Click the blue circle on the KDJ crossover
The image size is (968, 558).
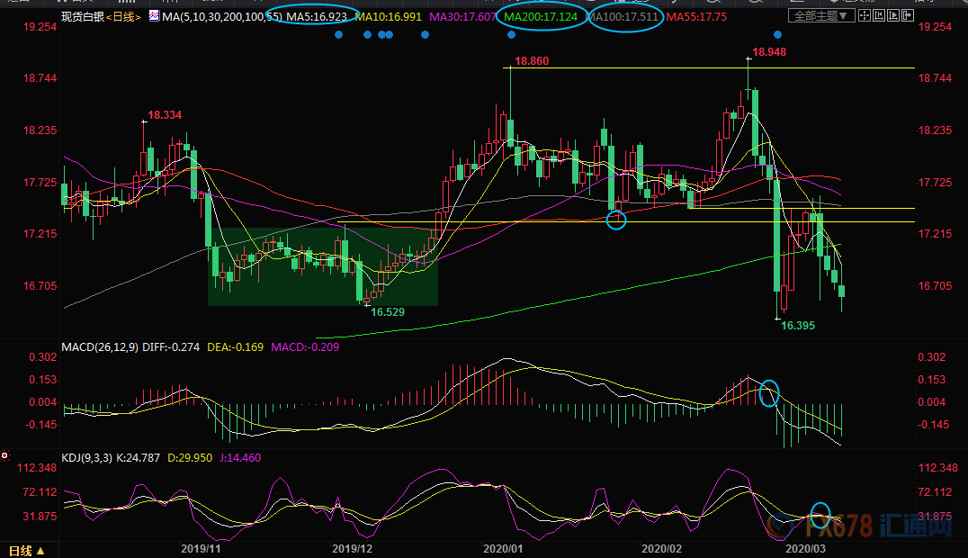pyautogui.click(x=820, y=514)
